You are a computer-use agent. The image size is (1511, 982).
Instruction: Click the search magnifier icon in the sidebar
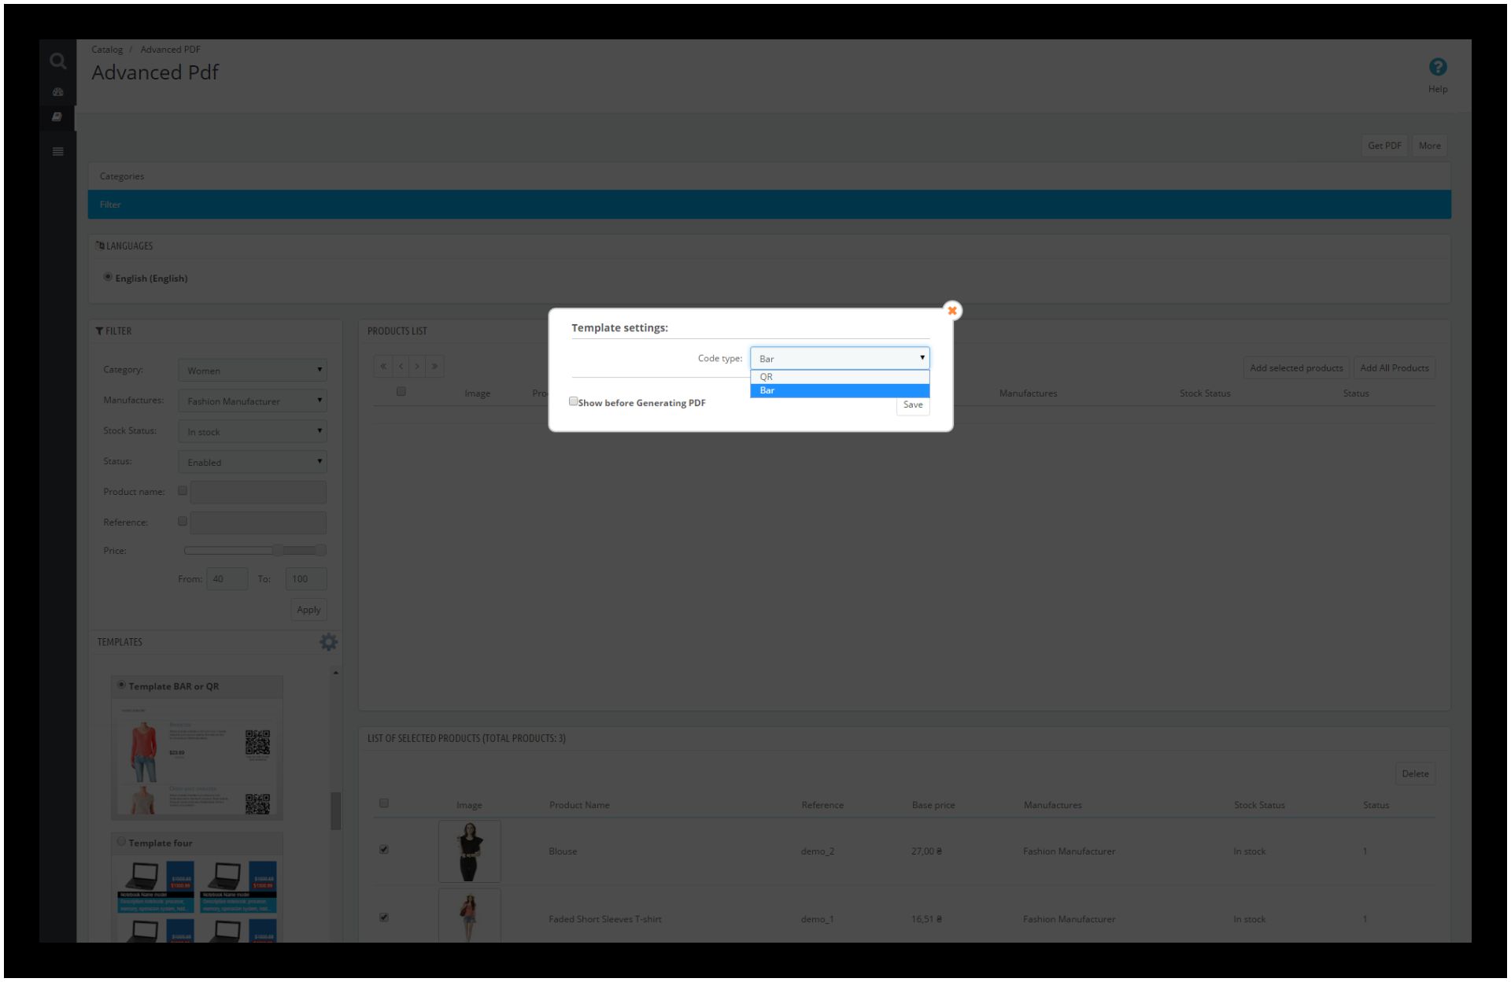coord(57,61)
